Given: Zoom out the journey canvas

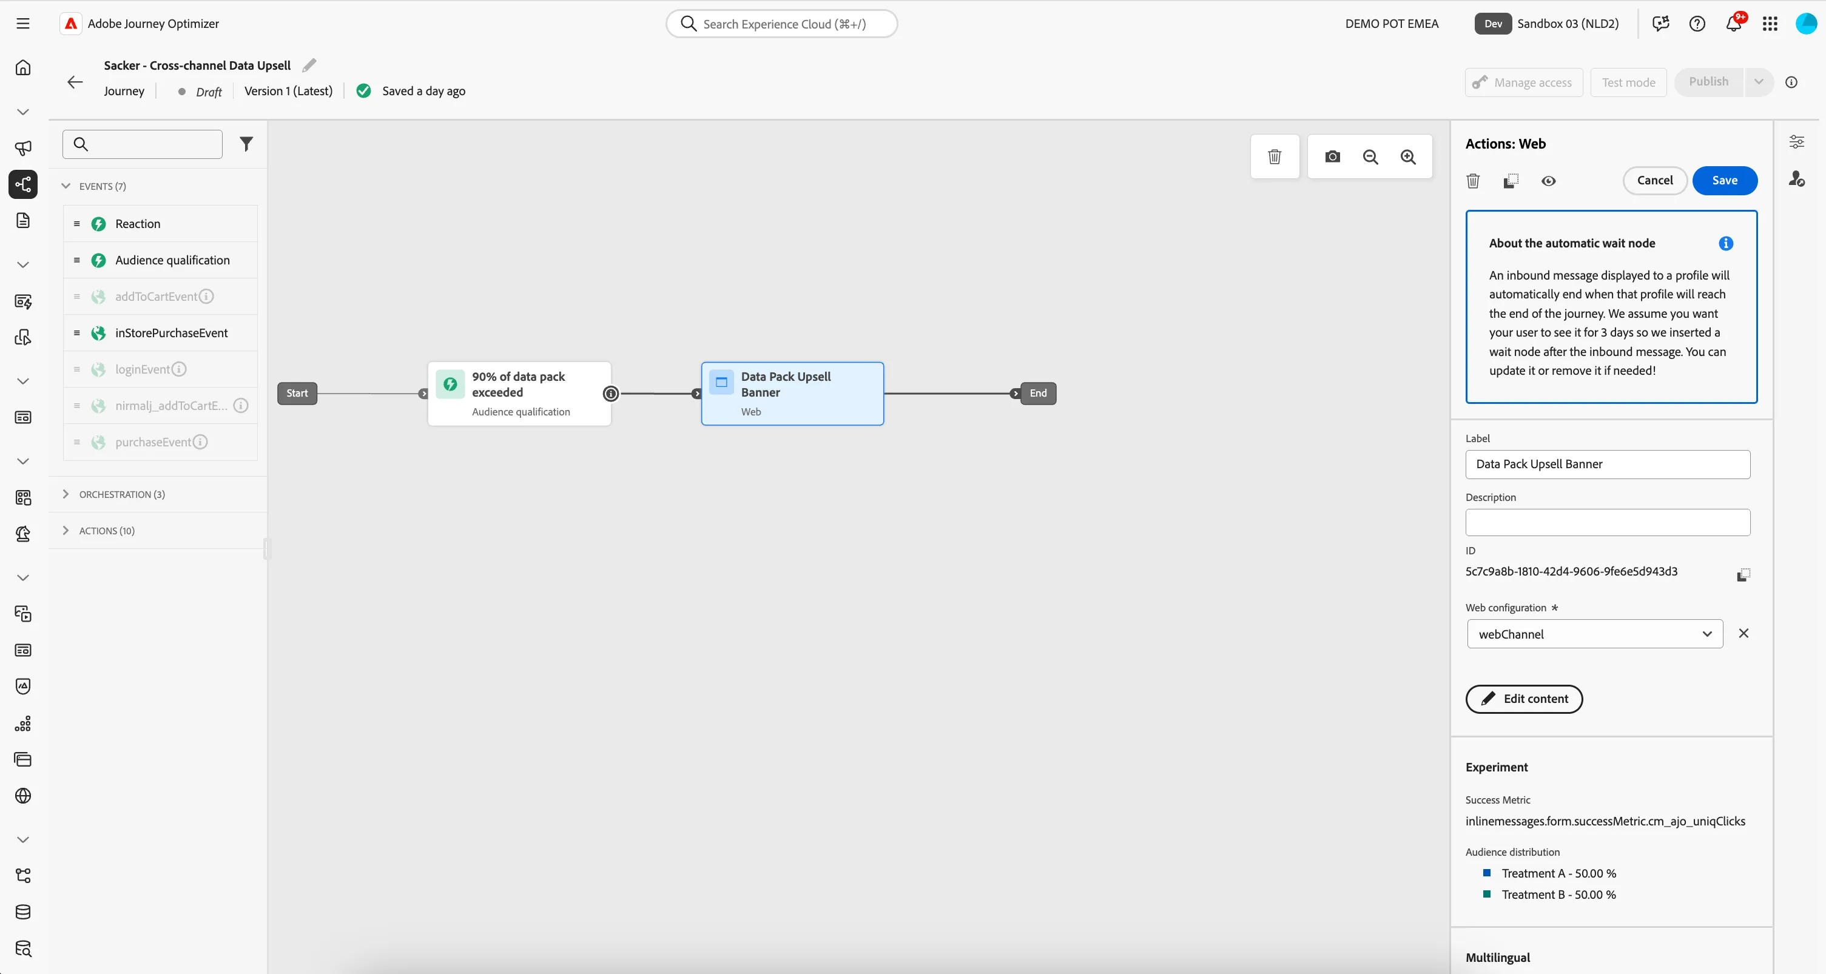Looking at the screenshot, I should click(1370, 156).
